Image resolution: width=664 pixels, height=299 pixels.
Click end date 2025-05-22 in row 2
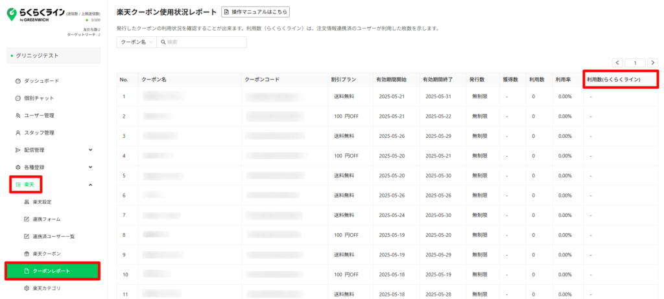(x=438, y=116)
